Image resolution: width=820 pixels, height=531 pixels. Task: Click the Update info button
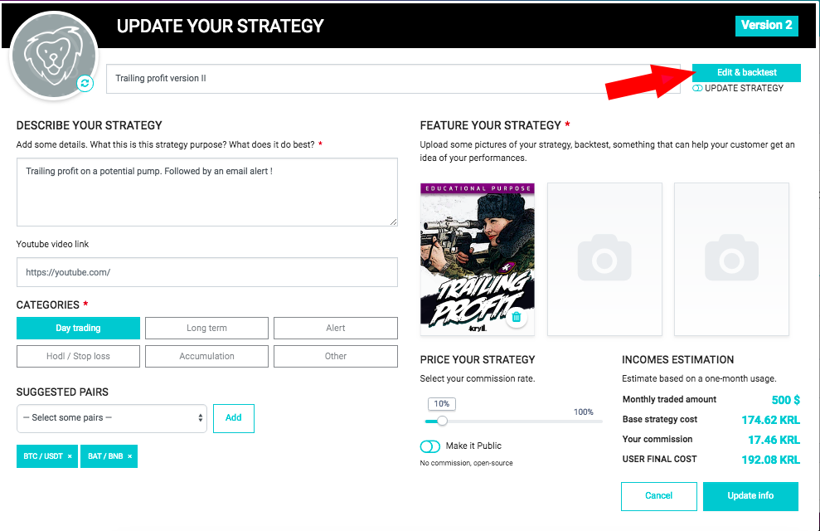(750, 496)
